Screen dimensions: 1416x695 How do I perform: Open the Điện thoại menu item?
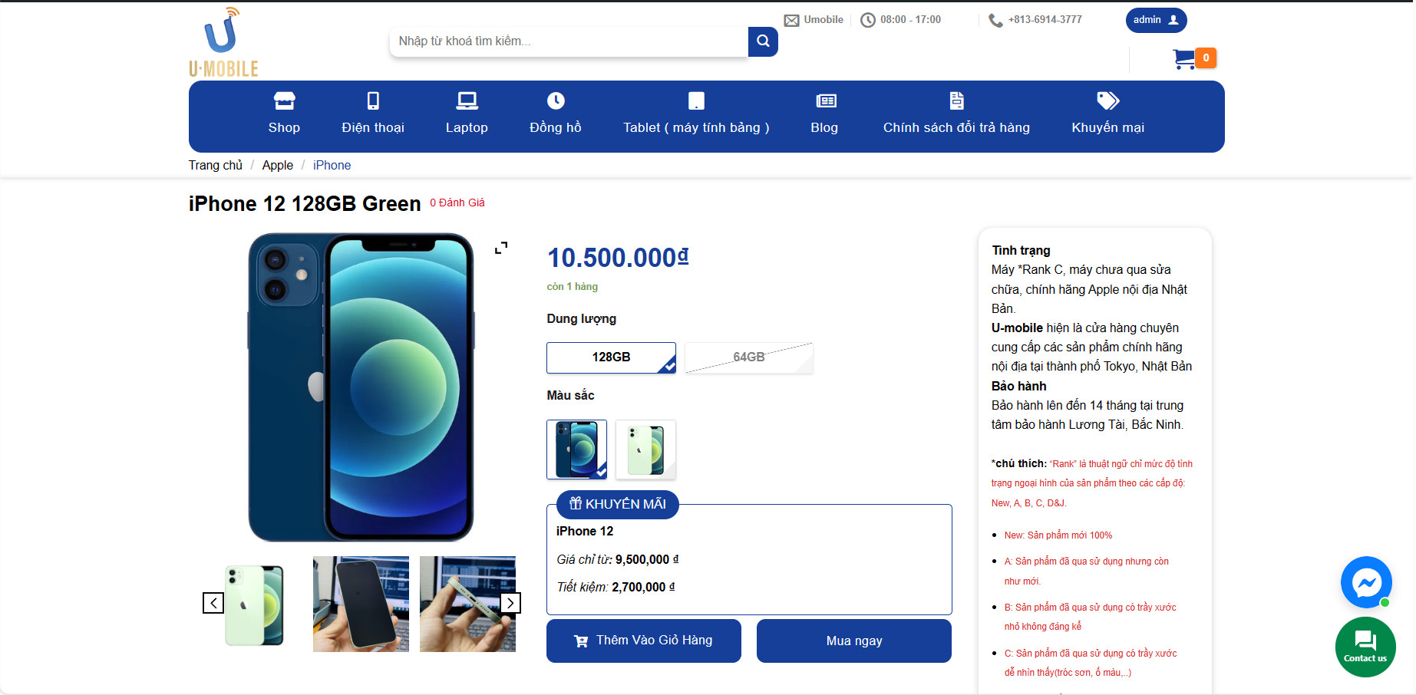tap(373, 114)
